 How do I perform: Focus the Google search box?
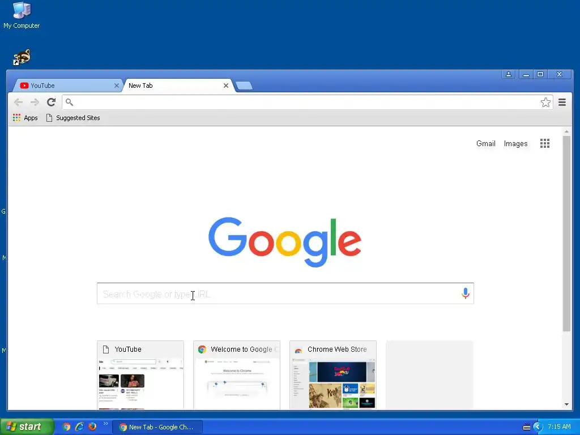click(x=285, y=294)
